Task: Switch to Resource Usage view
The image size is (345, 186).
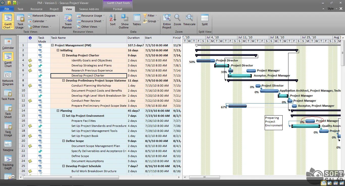Action: pyautogui.click(x=91, y=16)
